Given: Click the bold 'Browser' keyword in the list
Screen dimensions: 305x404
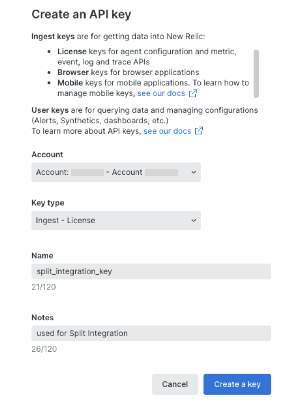Looking at the screenshot, I should [73, 72].
